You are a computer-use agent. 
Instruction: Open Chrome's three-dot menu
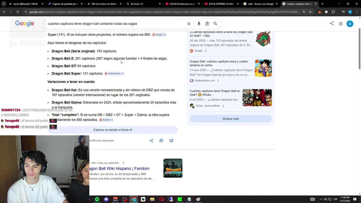357,12
